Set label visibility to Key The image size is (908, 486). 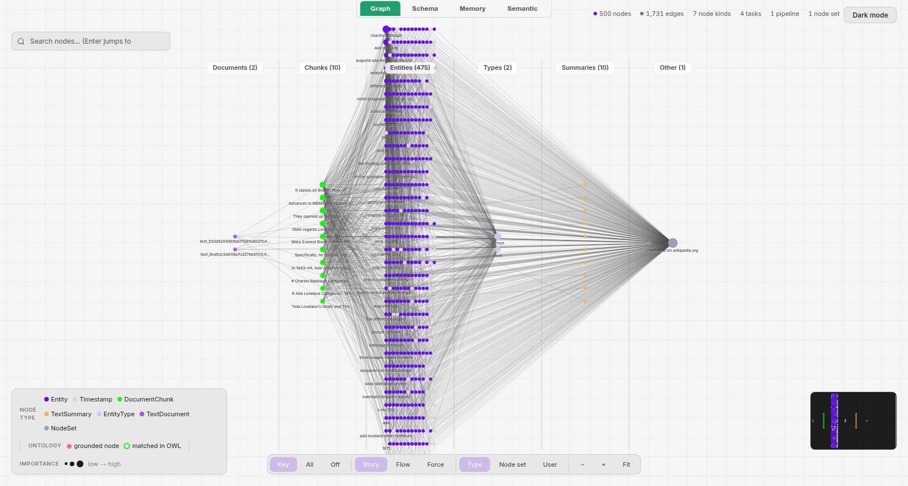[x=283, y=464]
